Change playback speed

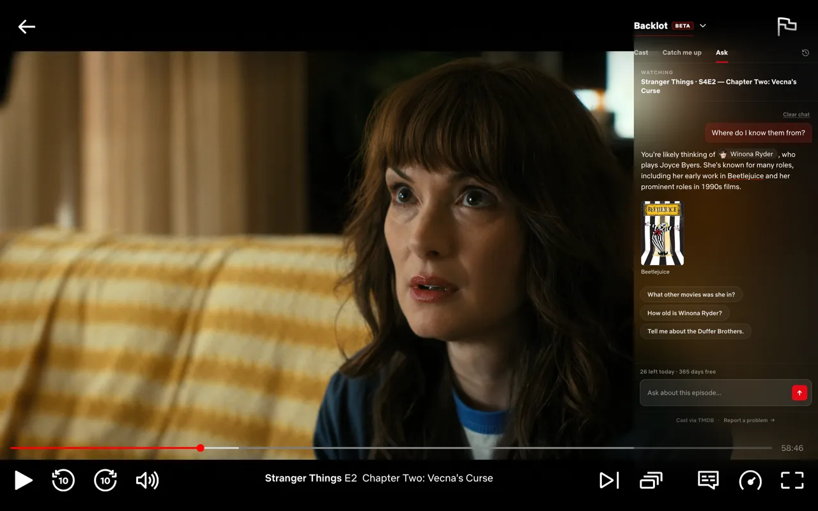[750, 480]
